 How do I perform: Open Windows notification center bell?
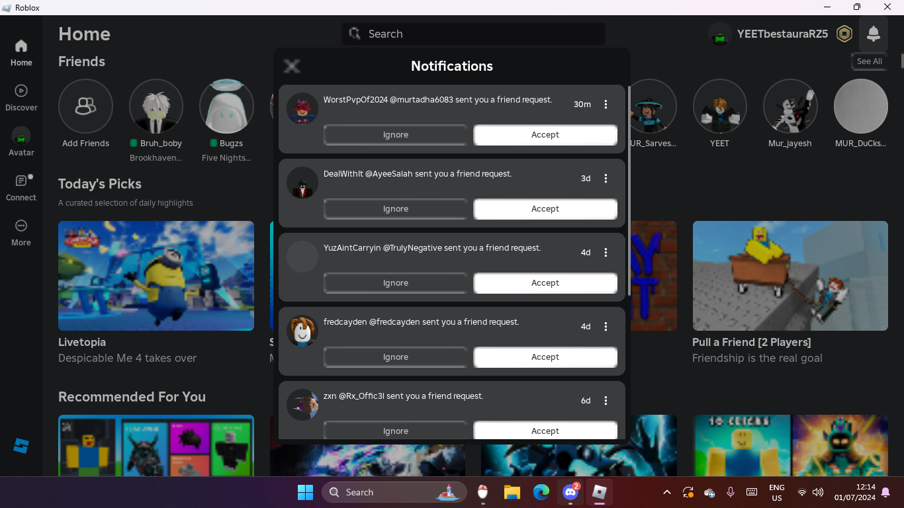(x=885, y=492)
